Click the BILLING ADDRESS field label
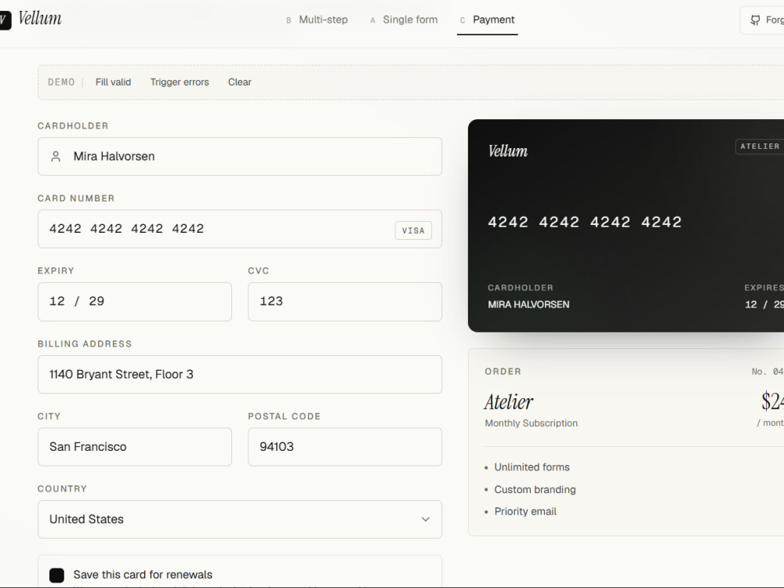This screenshot has height=588, width=784. click(x=85, y=344)
